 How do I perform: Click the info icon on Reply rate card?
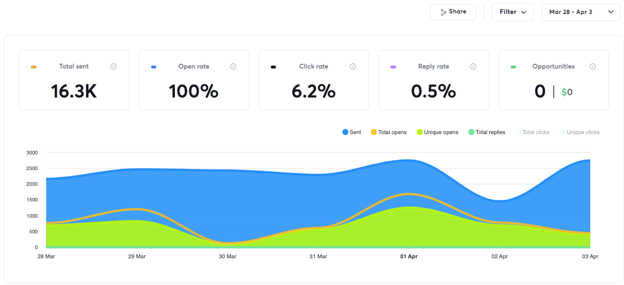[x=473, y=67]
